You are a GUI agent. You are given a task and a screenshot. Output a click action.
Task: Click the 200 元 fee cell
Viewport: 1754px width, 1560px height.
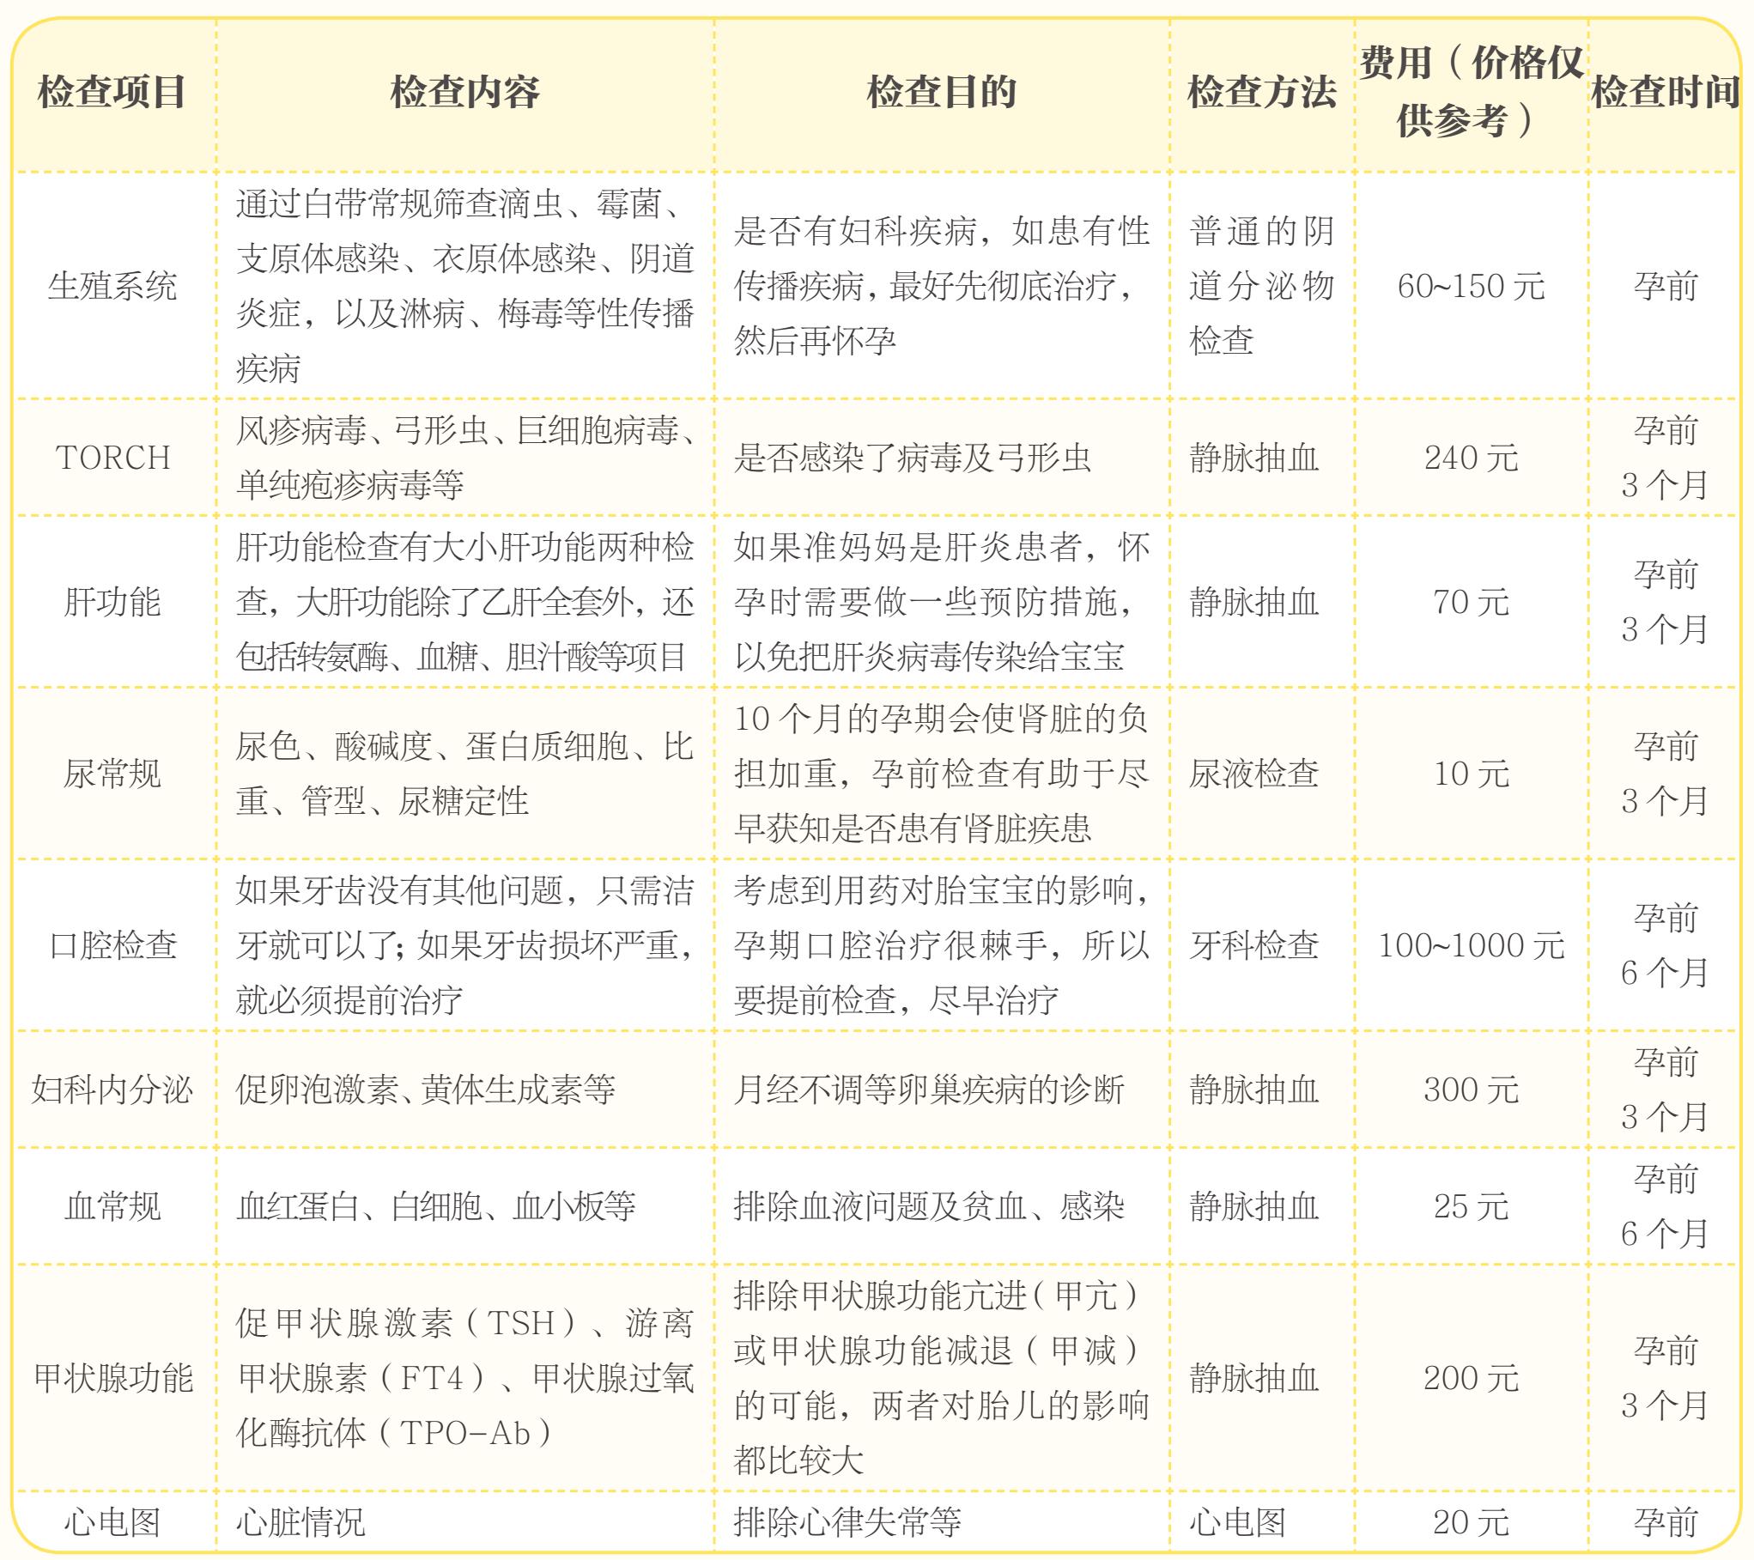(1471, 1378)
